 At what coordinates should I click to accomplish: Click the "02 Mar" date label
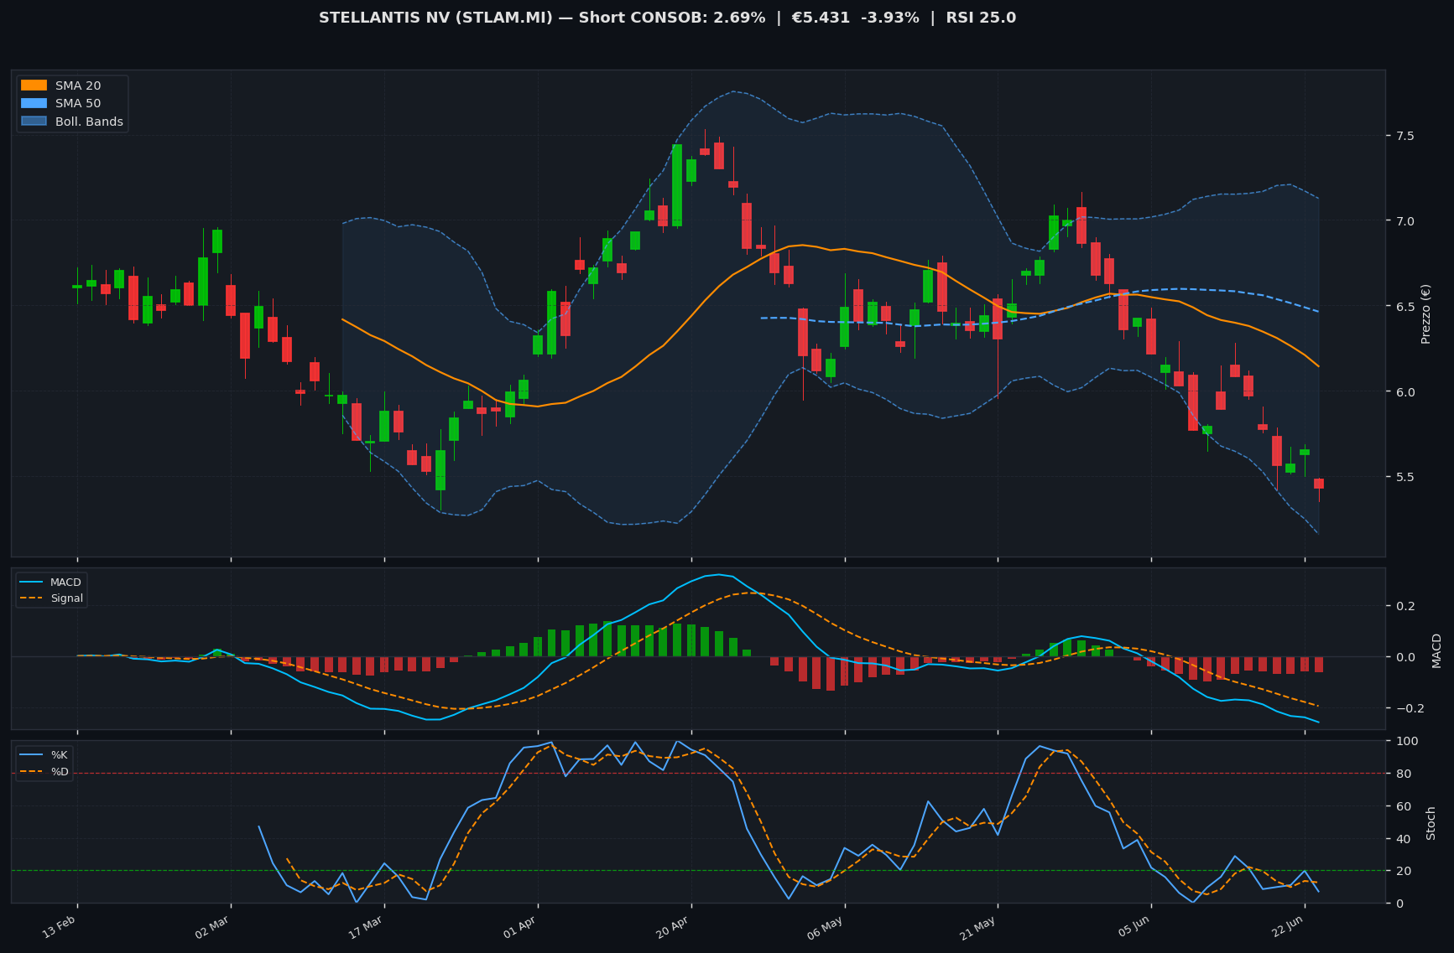pos(212,926)
